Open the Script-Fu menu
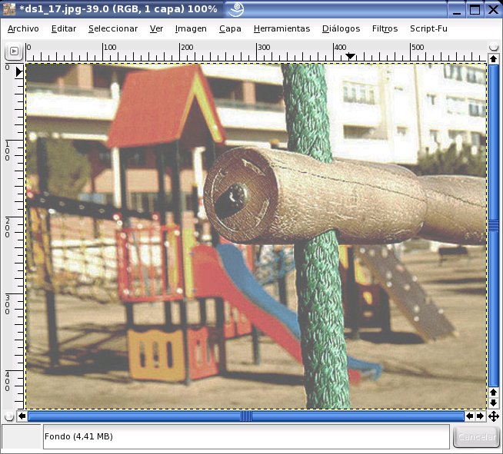Viewport: 503px width, 454px height. coord(428,29)
